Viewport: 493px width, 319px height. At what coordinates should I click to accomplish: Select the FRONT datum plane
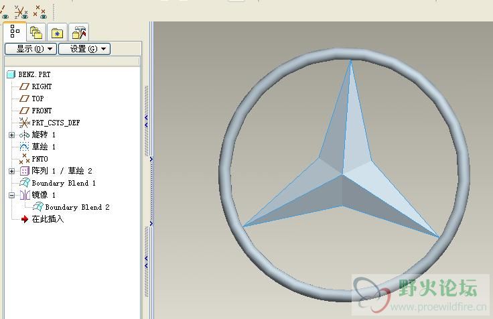coord(36,111)
